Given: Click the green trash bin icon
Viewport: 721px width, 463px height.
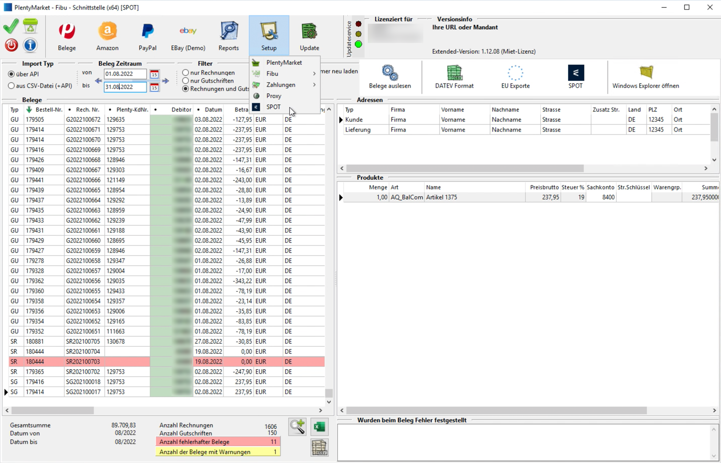Looking at the screenshot, I should click(x=30, y=26).
